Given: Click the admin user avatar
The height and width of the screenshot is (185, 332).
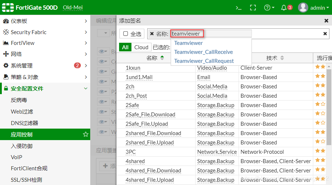Looking at the screenshot, I should (x=303, y=8).
